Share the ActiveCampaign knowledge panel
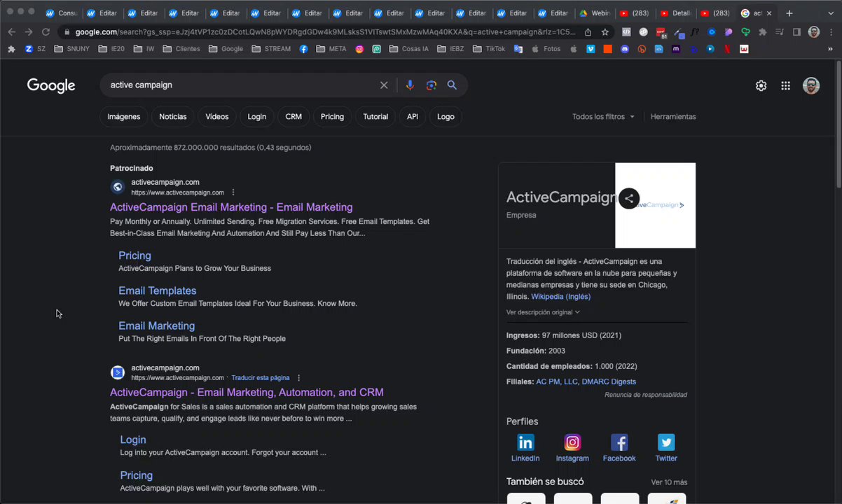842x504 pixels. click(x=629, y=198)
